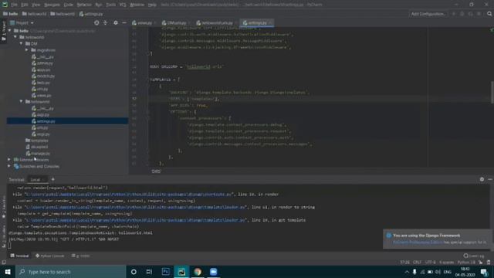This screenshot has height=278, width=494.
Task: Click tool windows quick access corner icon
Action: click(x=4, y=263)
